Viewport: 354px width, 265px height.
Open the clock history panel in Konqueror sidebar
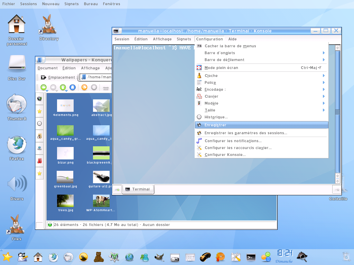click(x=39, y=124)
